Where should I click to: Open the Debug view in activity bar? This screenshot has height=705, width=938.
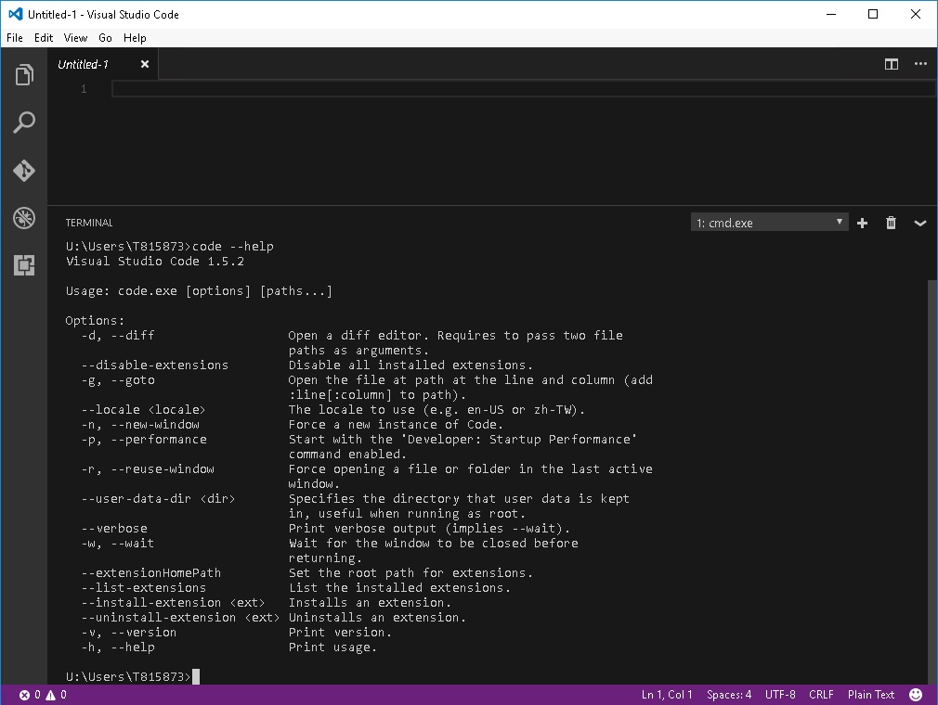[x=24, y=218]
